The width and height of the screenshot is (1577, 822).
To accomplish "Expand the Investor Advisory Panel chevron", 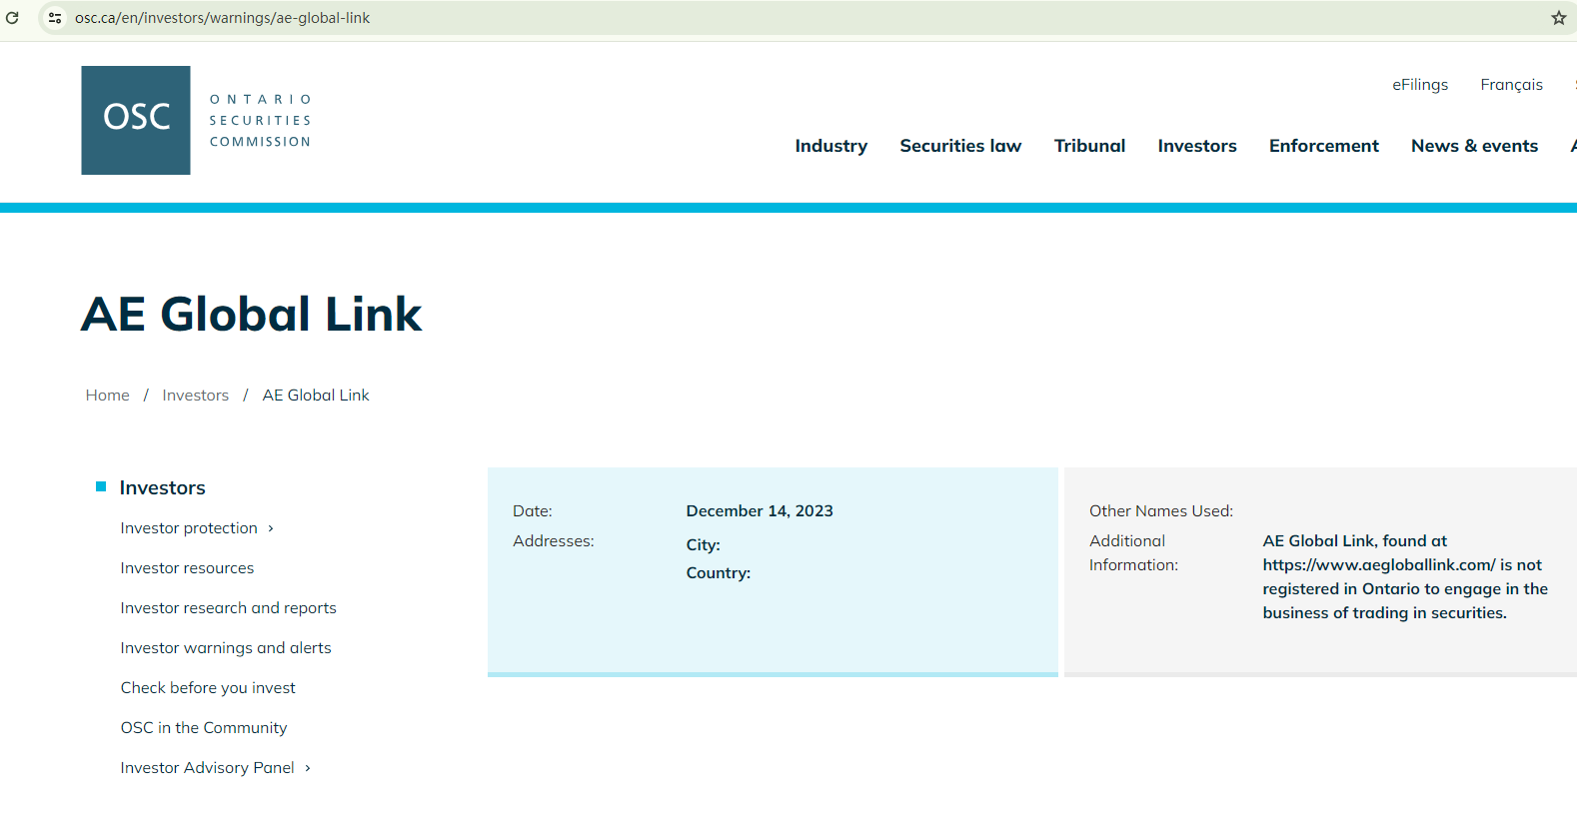I will coord(308,768).
